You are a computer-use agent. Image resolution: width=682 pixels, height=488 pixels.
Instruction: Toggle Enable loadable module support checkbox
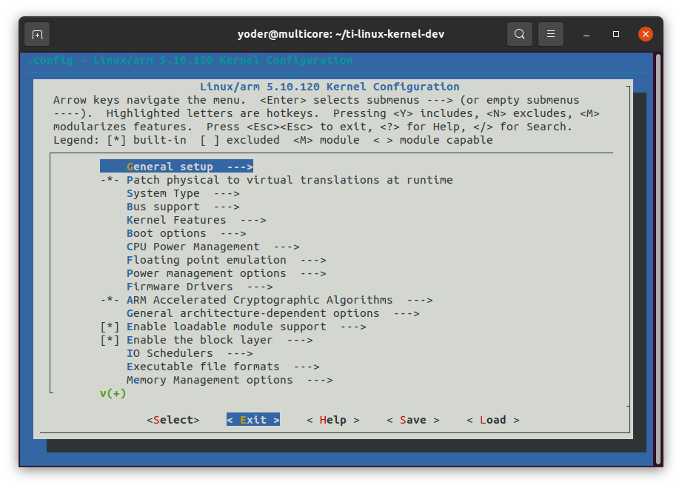coord(110,327)
